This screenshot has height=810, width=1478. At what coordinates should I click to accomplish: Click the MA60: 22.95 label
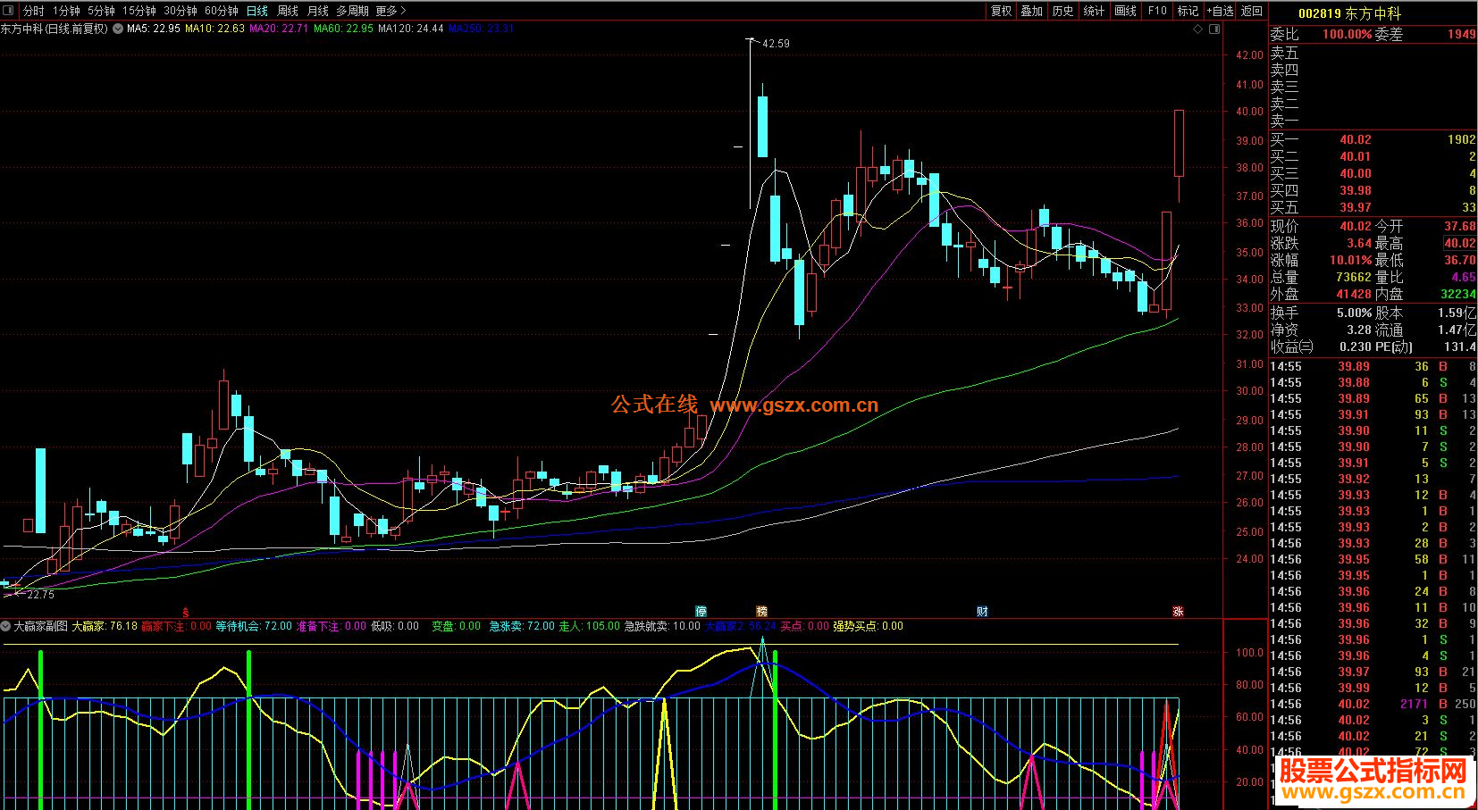343,29
